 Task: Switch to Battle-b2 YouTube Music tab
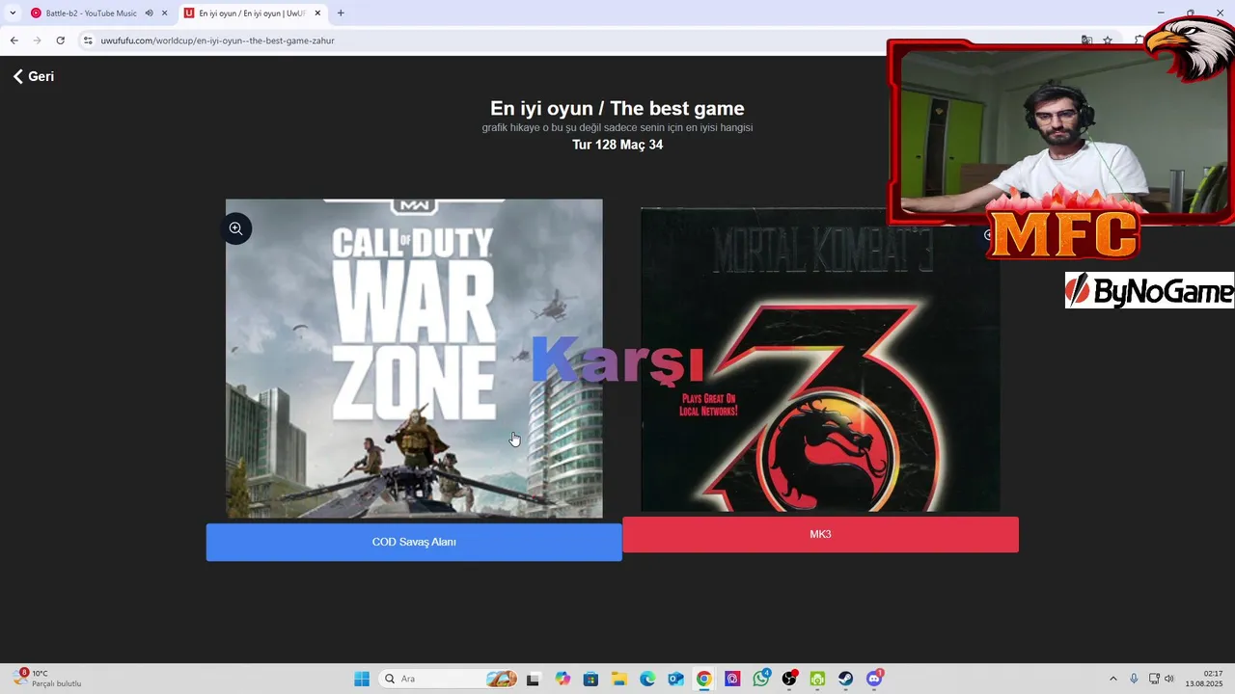91,13
